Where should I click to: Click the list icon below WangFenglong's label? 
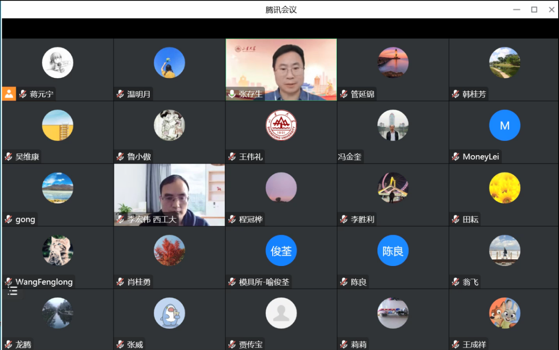point(13,291)
